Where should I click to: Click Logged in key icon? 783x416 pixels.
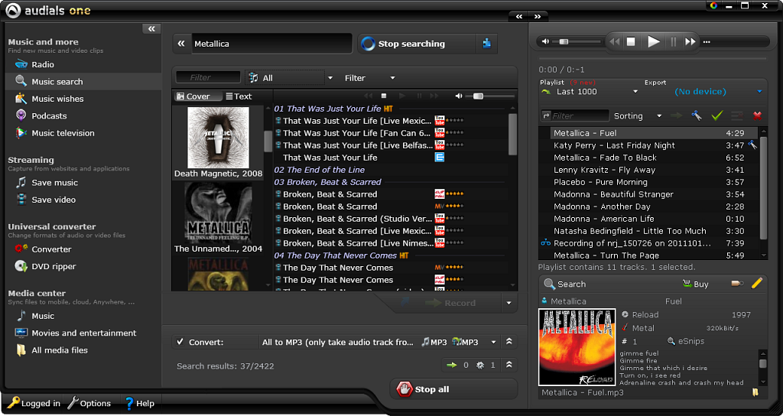[x=13, y=402]
